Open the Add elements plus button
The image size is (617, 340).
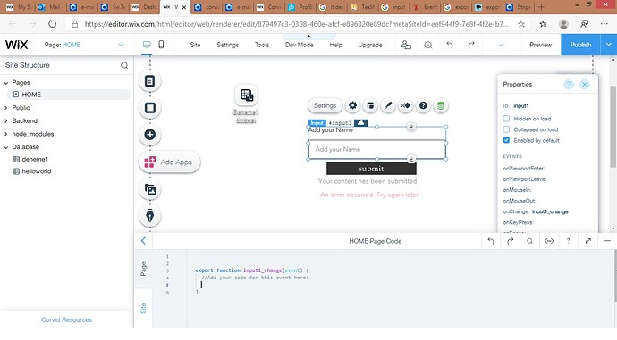coord(150,135)
